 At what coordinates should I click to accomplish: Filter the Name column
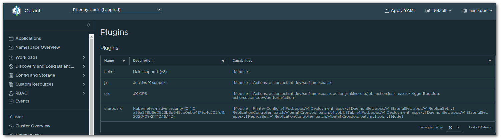[x=124, y=61]
